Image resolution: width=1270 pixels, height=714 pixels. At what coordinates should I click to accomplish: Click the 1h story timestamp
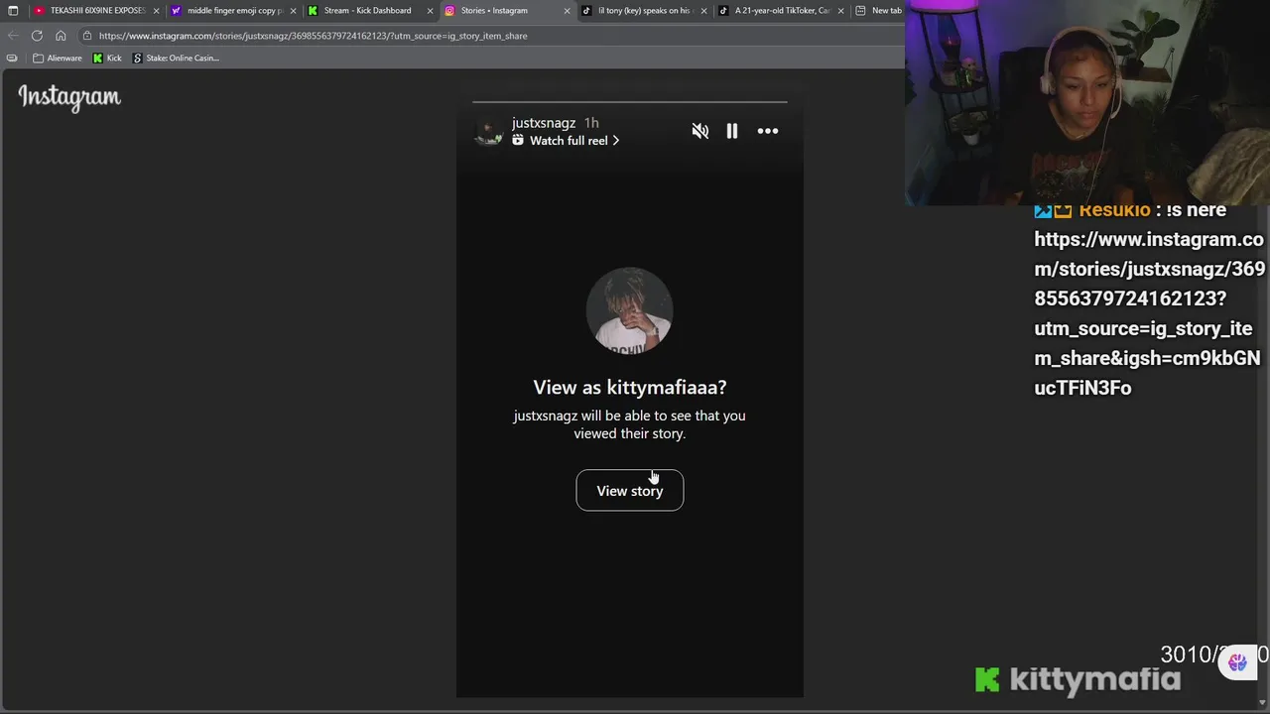coord(591,123)
